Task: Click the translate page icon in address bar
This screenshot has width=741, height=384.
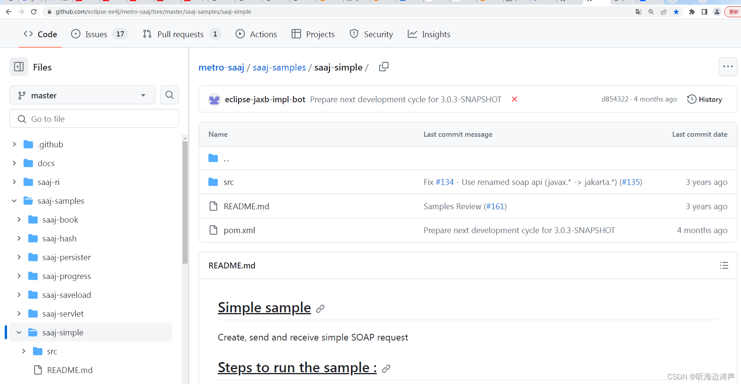Action: (x=639, y=12)
